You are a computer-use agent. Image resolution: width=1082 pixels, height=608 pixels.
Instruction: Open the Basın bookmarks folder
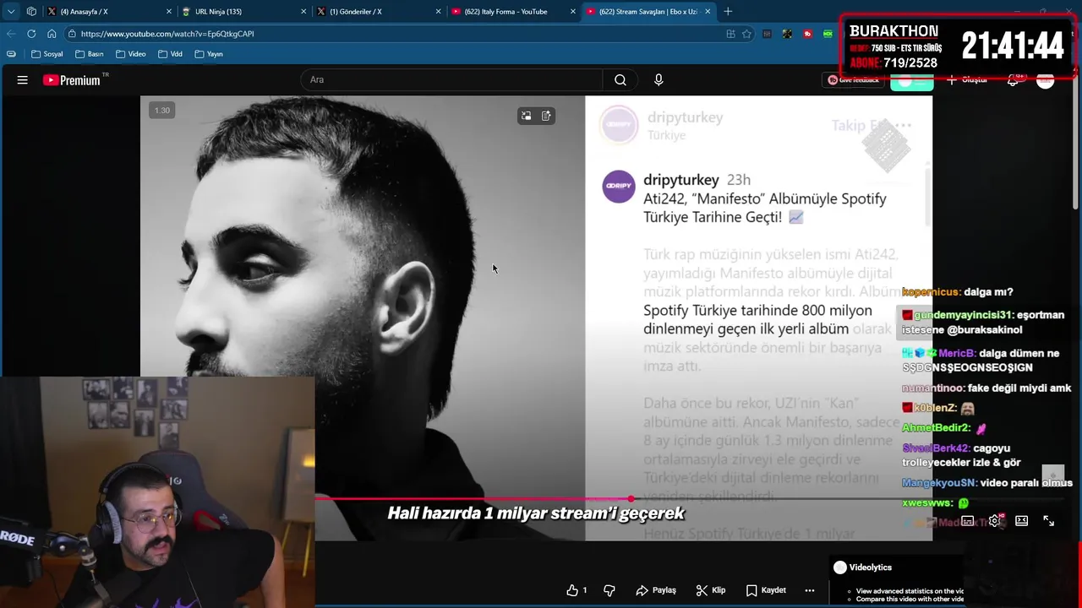pos(90,54)
